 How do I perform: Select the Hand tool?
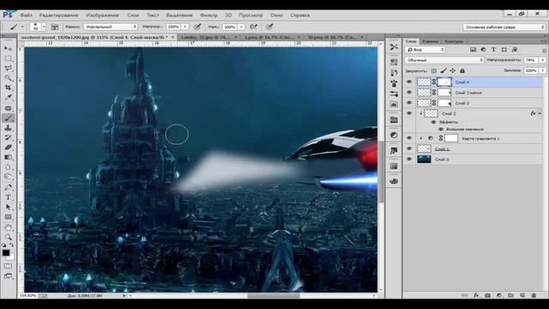8,227
